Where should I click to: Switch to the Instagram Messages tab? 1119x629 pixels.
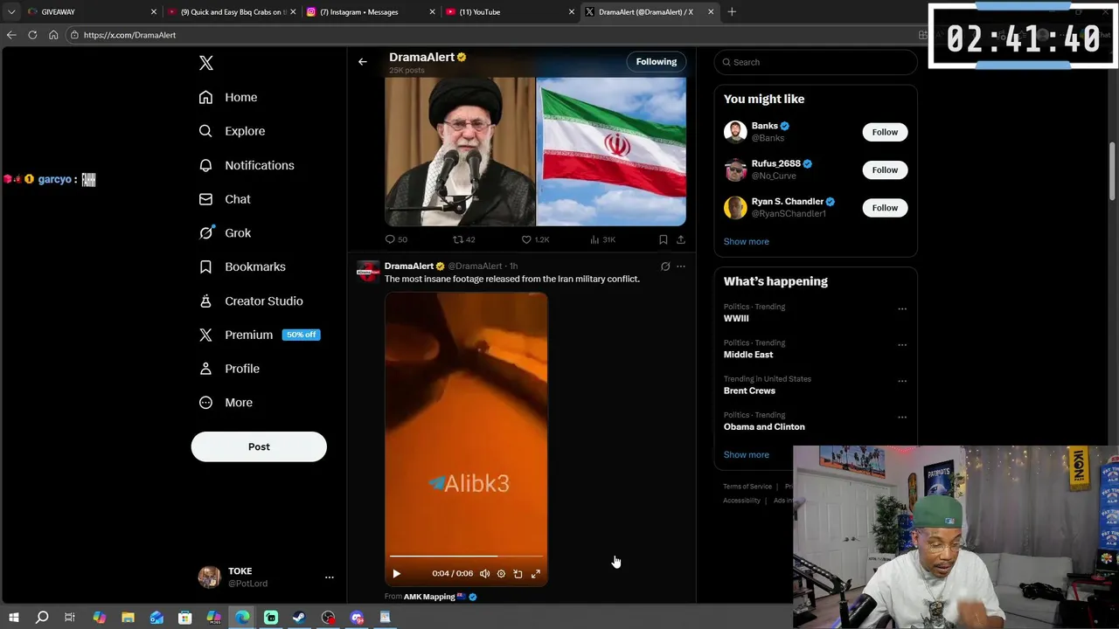tap(370, 12)
